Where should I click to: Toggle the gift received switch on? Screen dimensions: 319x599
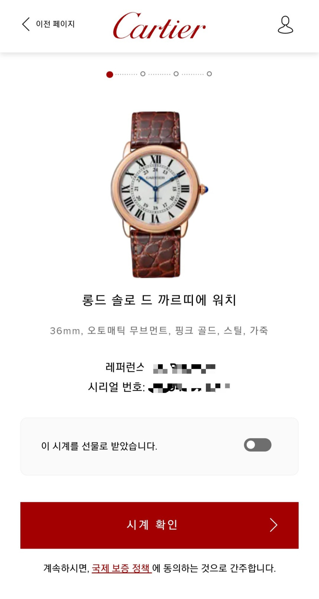(x=257, y=445)
